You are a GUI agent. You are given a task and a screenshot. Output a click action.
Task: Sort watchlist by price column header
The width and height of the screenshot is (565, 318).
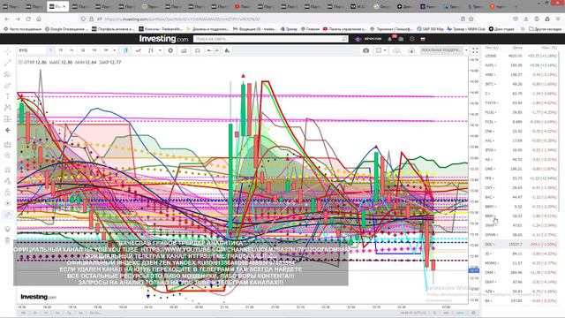click(517, 48)
